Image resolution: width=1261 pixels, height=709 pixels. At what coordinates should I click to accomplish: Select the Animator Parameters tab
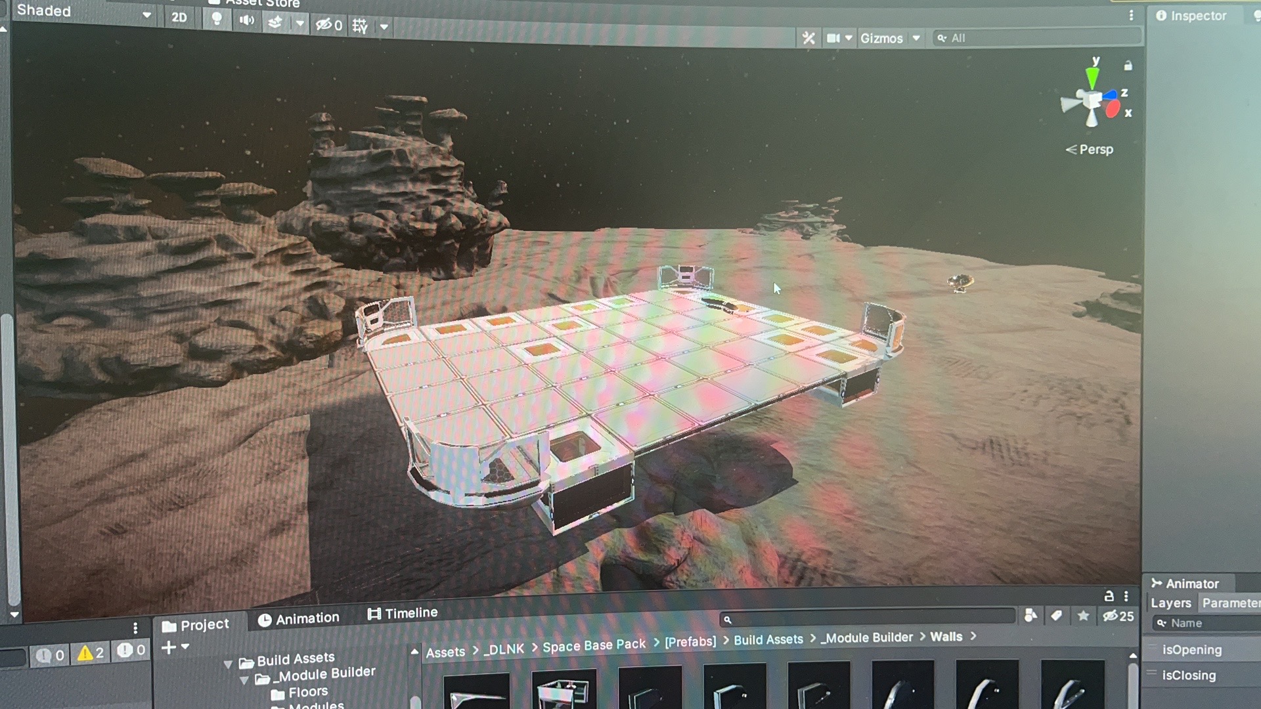pos(1230,603)
